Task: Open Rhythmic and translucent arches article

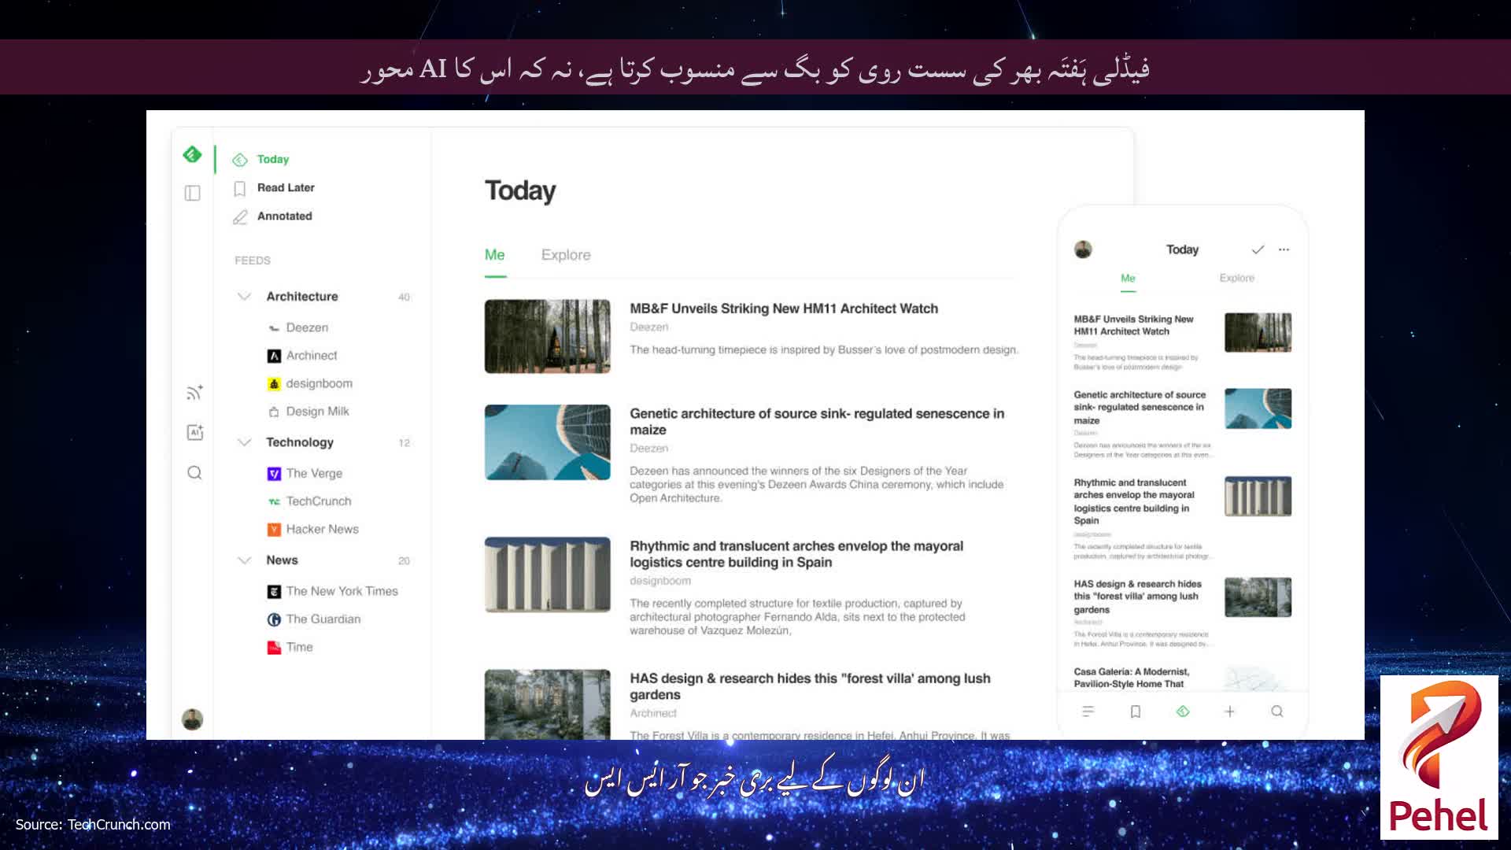Action: pyautogui.click(x=796, y=554)
